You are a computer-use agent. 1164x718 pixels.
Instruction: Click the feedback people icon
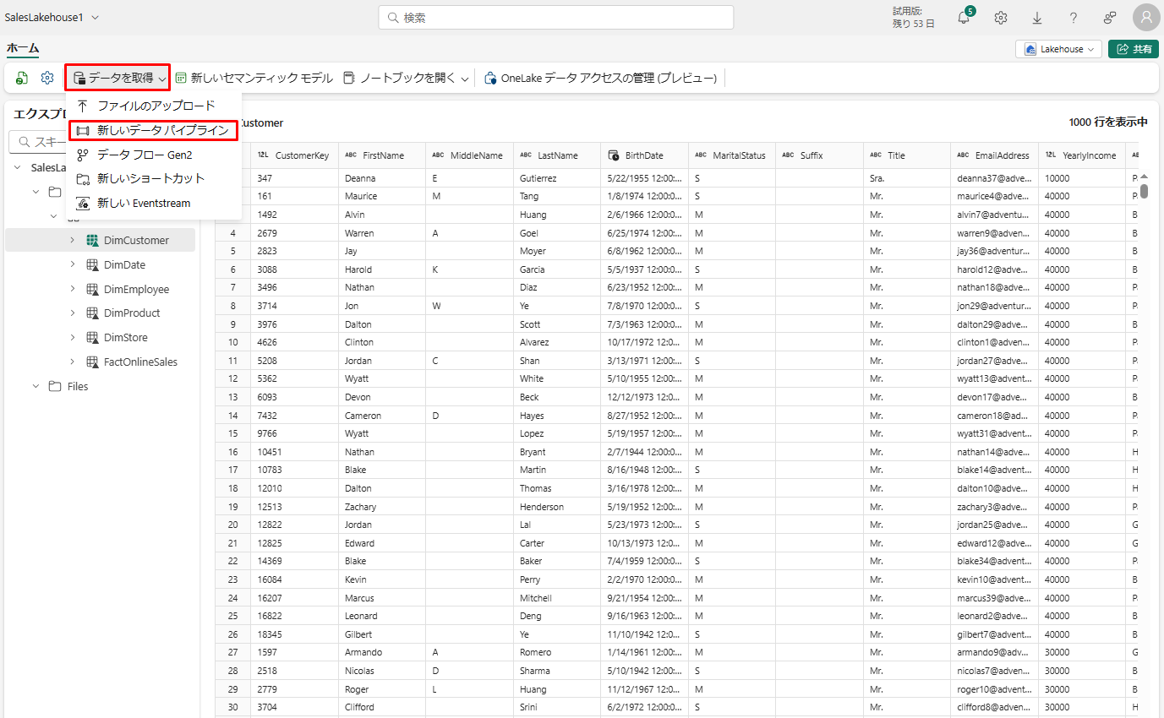tap(1110, 18)
